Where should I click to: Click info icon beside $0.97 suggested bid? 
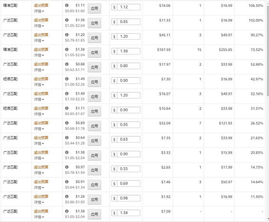coord(67,167)
